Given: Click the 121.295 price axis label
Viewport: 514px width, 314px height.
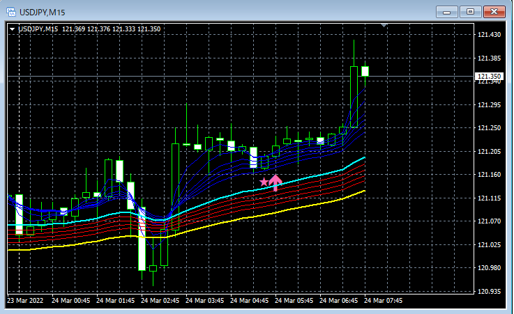Looking at the screenshot, I should click(x=489, y=104).
